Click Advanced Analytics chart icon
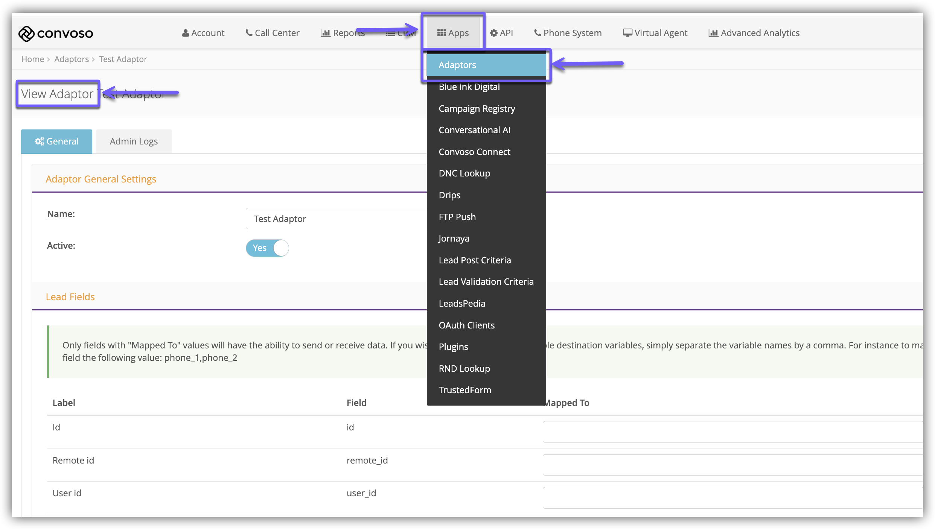Viewport: 935px width, 529px height. click(713, 33)
